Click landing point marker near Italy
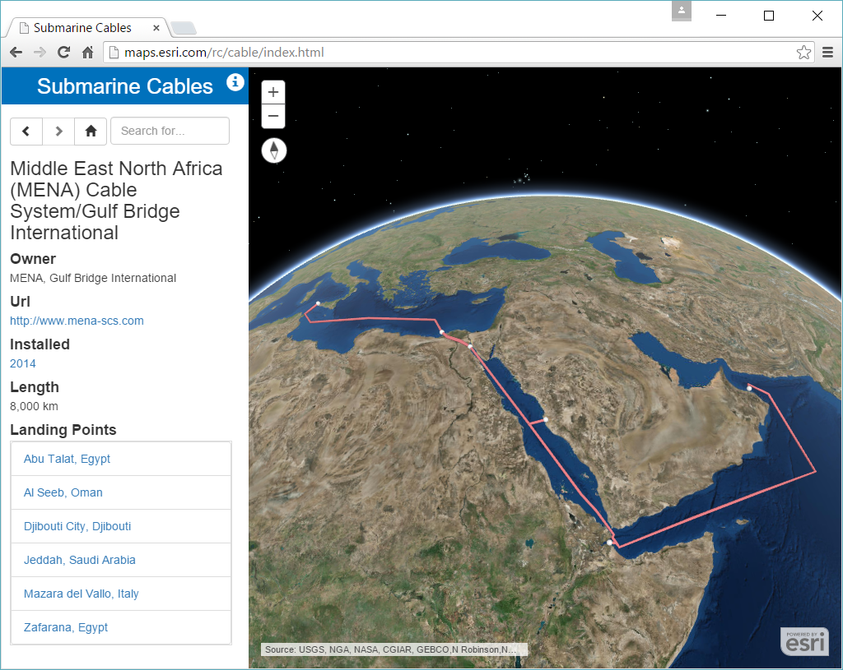This screenshot has width=843, height=670. point(319,303)
